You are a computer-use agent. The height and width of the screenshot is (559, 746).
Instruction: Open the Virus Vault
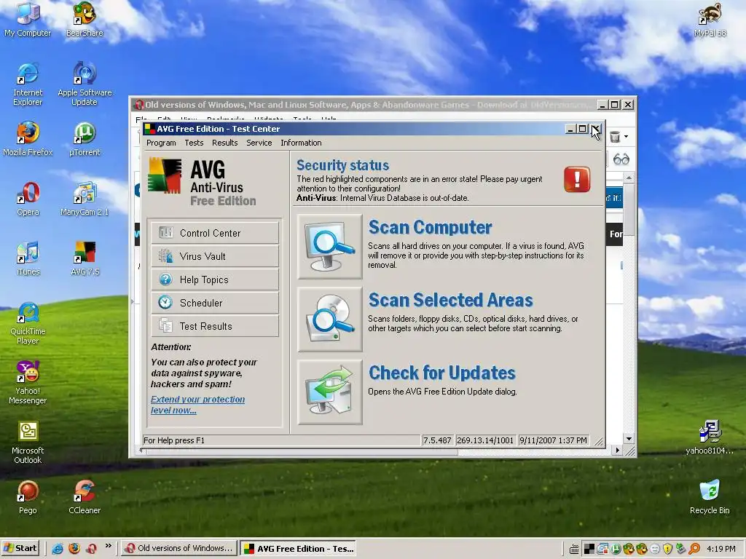click(215, 256)
